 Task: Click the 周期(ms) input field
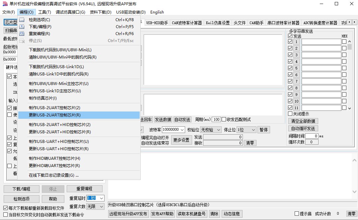(x=216, y=119)
